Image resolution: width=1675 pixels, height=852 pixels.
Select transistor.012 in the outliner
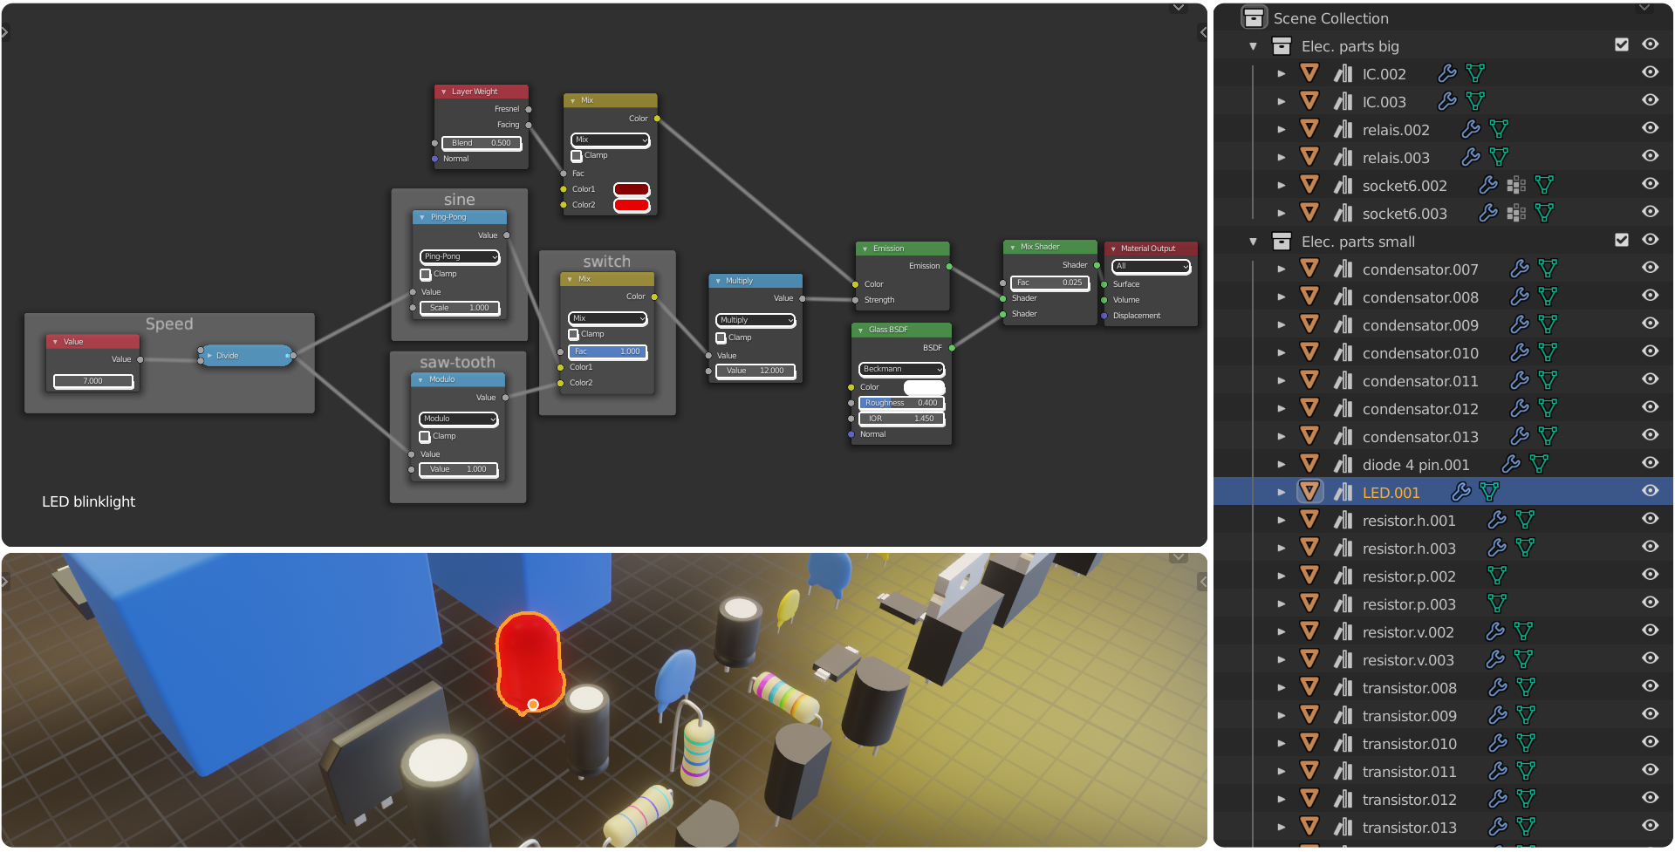pos(1409,800)
